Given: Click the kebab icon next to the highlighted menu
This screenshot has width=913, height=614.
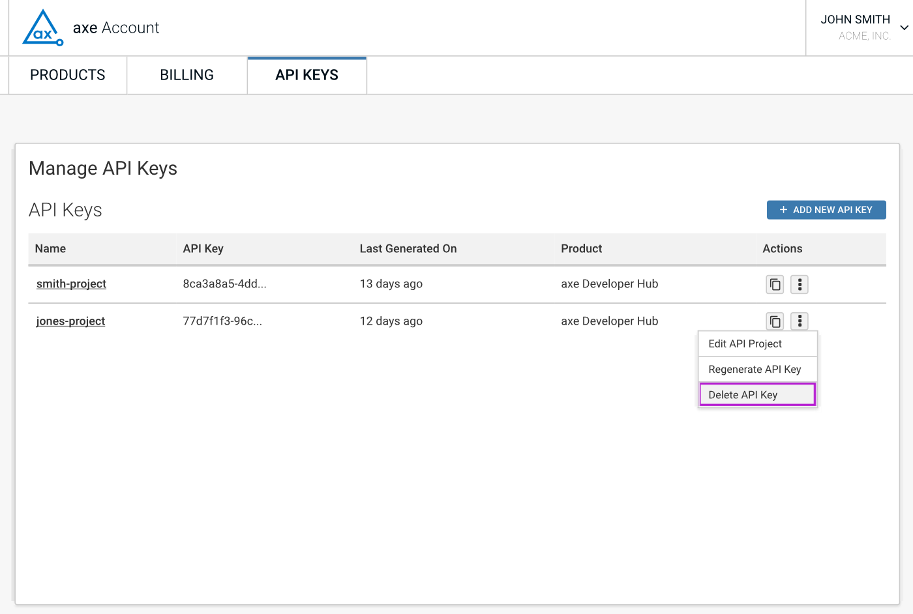Looking at the screenshot, I should pos(799,321).
